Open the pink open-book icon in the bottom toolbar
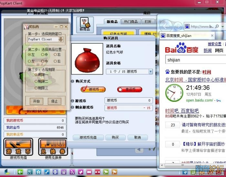 89,172
